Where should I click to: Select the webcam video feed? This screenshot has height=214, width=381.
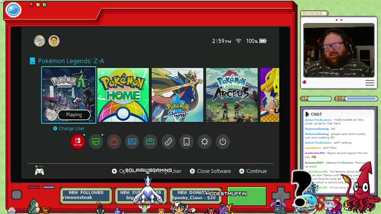pyautogui.click(x=339, y=50)
